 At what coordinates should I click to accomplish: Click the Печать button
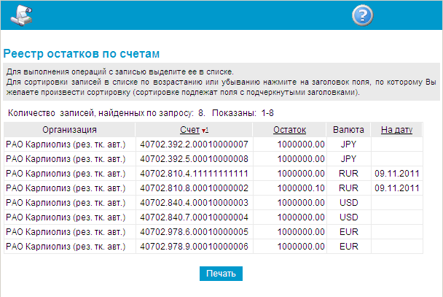(221, 274)
